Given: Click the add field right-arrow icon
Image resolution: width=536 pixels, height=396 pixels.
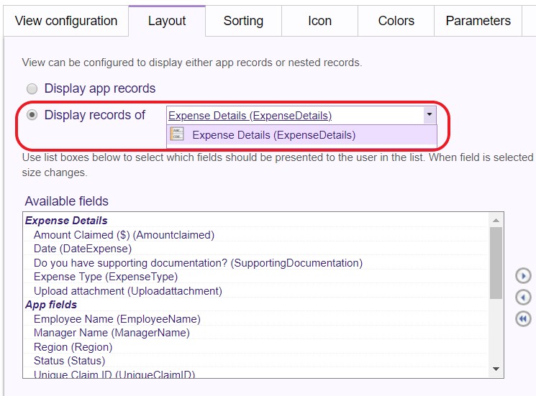Looking at the screenshot, I should pyautogui.click(x=523, y=276).
